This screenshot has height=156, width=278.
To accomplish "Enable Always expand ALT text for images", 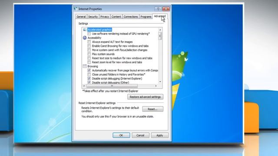I will [x=89, y=42].
